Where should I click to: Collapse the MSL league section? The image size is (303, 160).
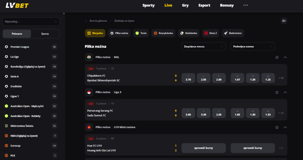point(285,57)
